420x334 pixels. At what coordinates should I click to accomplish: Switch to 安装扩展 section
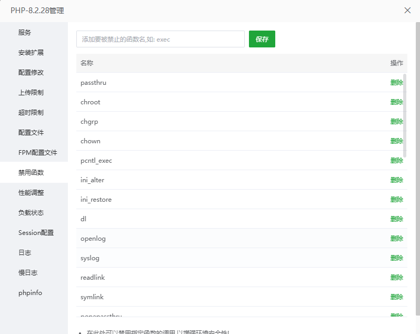click(31, 53)
